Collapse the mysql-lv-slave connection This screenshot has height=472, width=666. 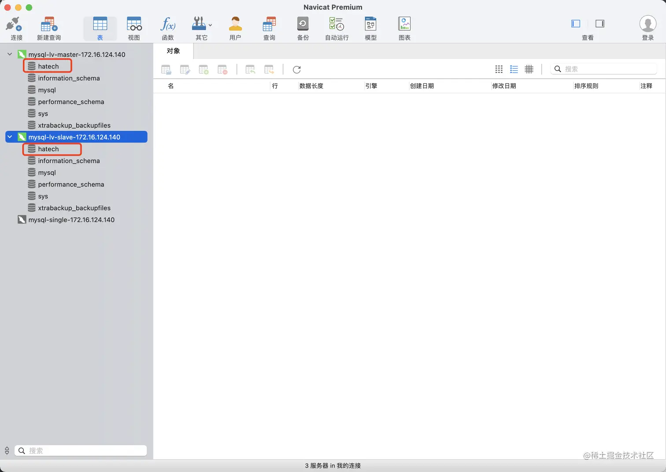coord(10,137)
